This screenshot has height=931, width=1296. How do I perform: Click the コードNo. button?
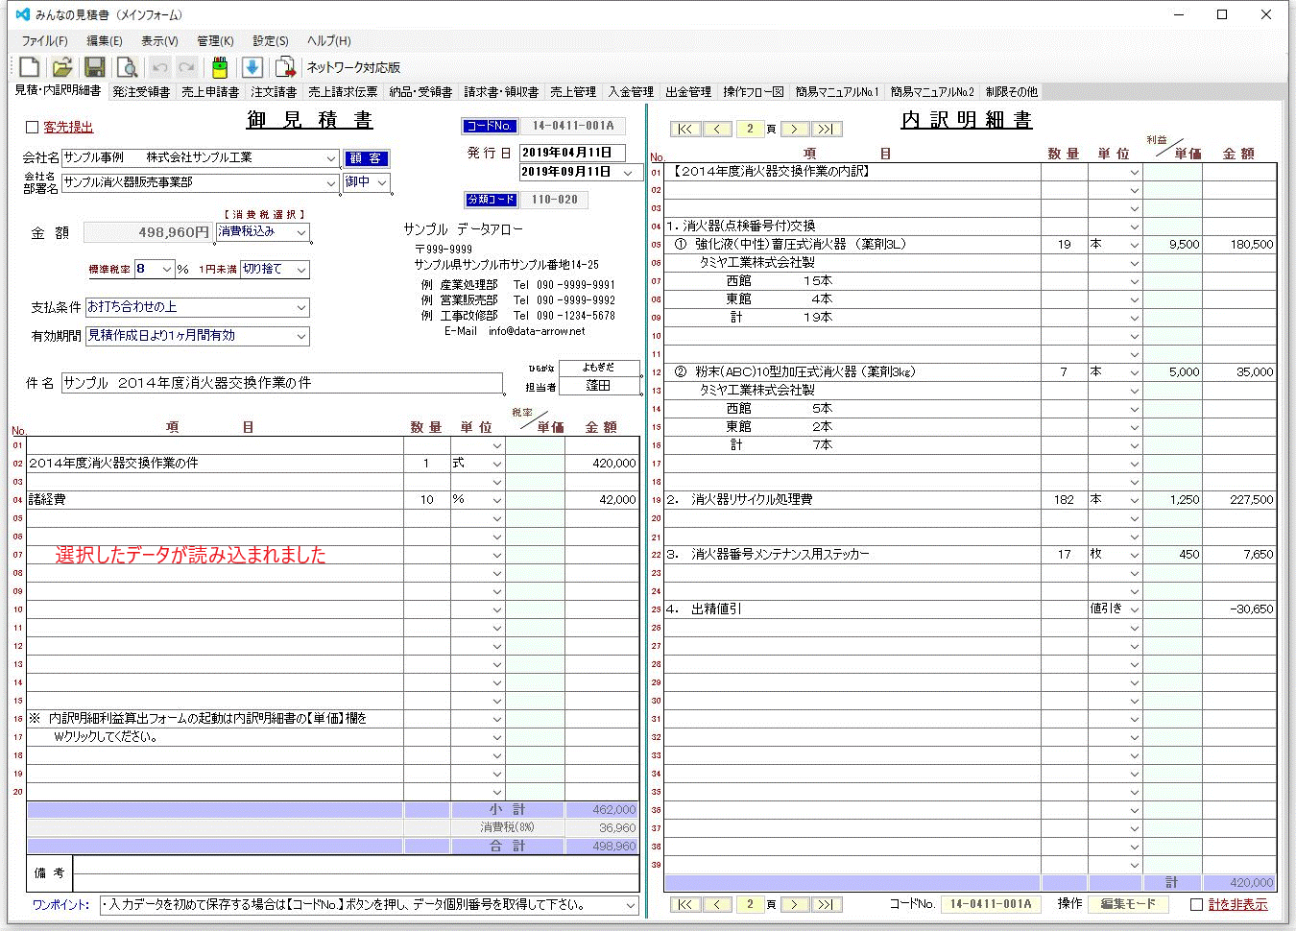tap(490, 126)
